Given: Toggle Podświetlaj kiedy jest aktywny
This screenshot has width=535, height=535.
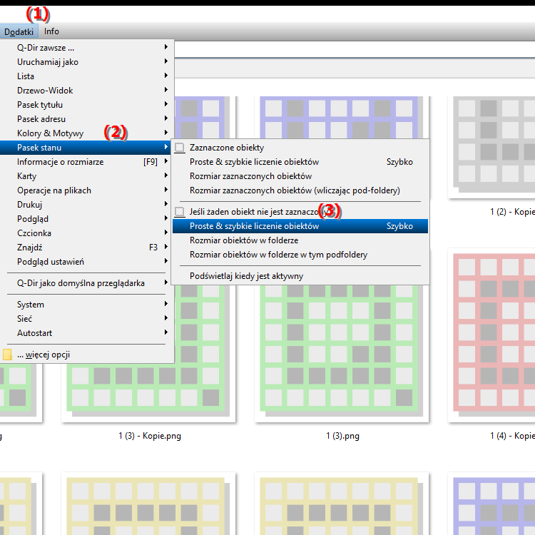Looking at the screenshot, I should coord(300,276).
